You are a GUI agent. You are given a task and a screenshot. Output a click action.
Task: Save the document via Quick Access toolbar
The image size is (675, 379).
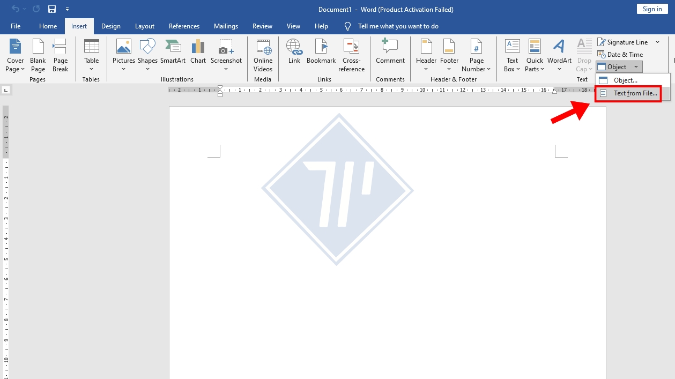(x=51, y=9)
